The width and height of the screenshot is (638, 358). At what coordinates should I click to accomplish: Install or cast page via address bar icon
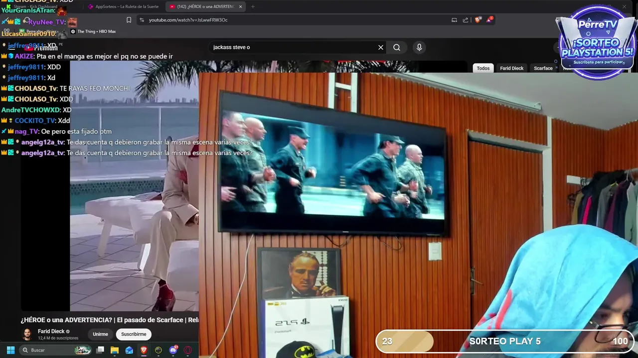(x=454, y=20)
